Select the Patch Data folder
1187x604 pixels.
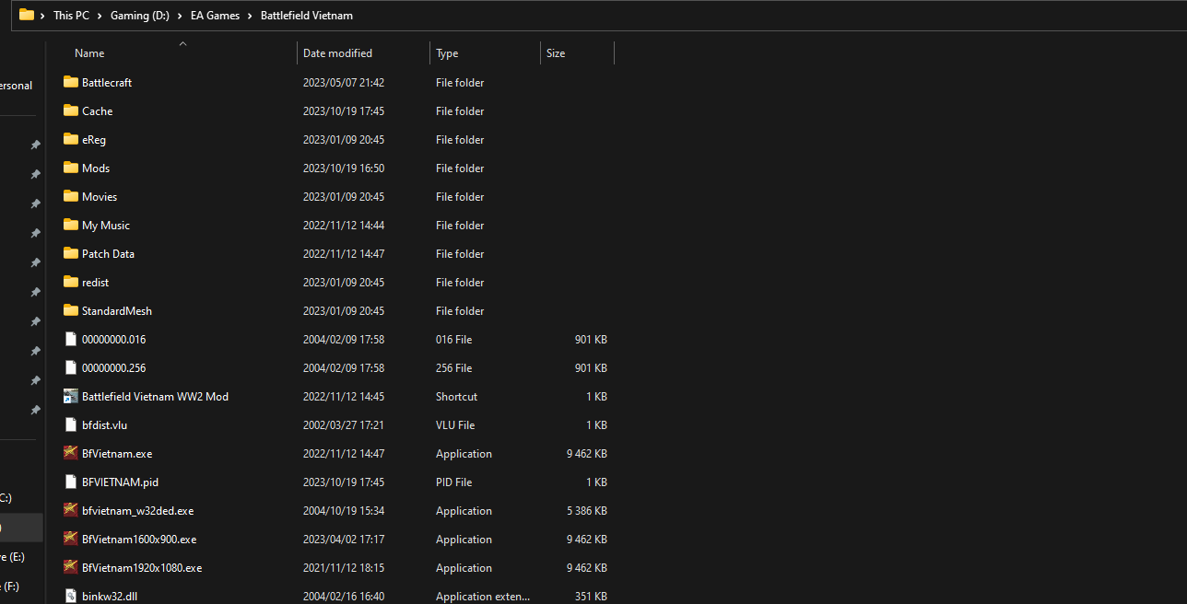pyautogui.click(x=108, y=253)
